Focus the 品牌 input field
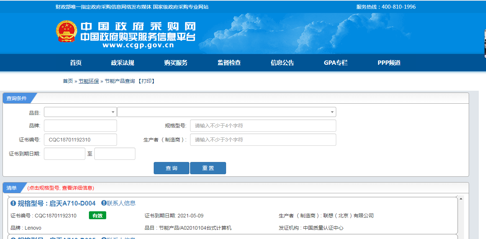486x239 pixels. click(x=80, y=126)
